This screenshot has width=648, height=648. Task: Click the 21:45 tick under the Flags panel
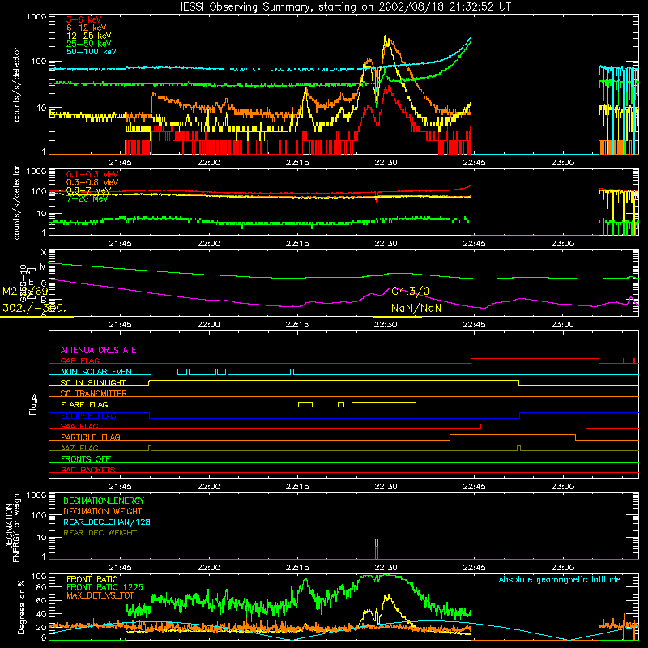click(x=120, y=487)
